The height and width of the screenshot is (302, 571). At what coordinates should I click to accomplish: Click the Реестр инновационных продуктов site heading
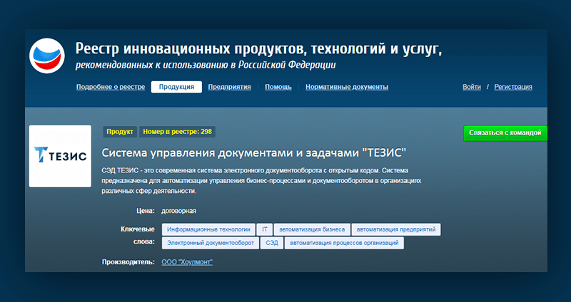(x=259, y=48)
